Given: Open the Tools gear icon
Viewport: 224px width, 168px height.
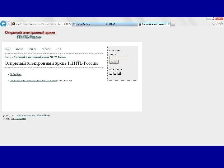Looking at the screenshot, I should 222,24.
